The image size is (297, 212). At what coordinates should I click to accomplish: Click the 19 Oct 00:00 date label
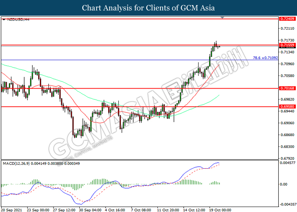click(x=220, y=210)
